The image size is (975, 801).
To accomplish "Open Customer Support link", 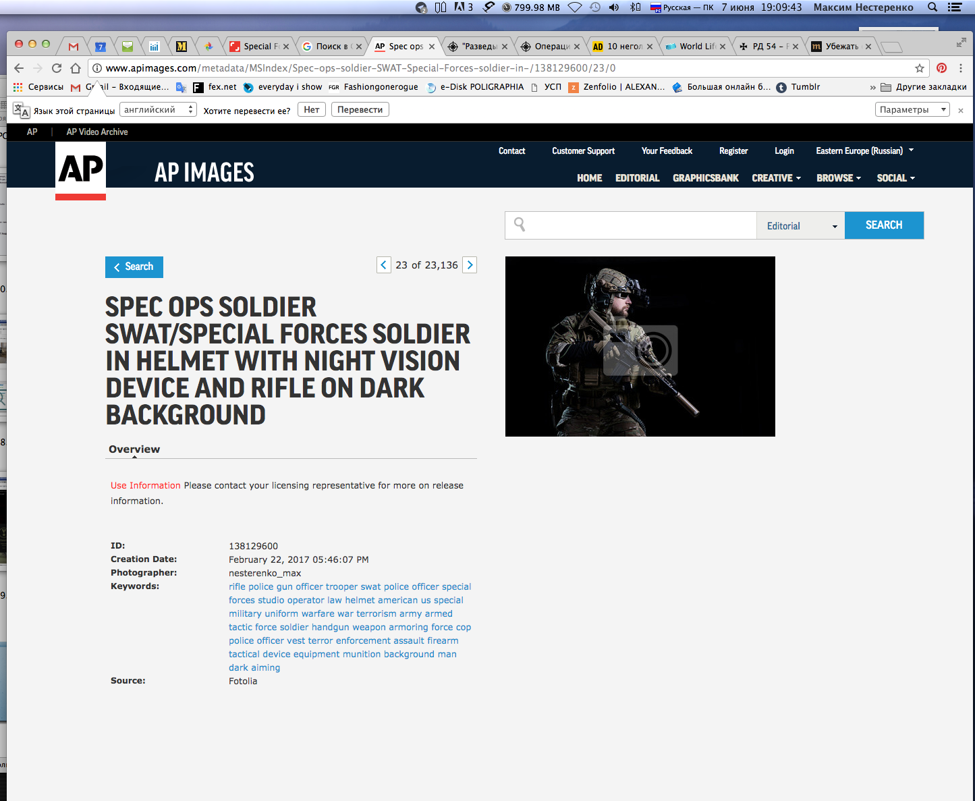I will tap(584, 151).
